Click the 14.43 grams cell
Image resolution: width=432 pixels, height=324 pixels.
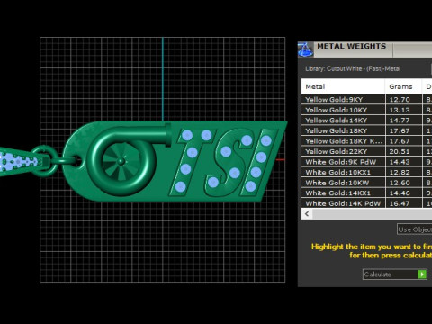(x=403, y=162)
